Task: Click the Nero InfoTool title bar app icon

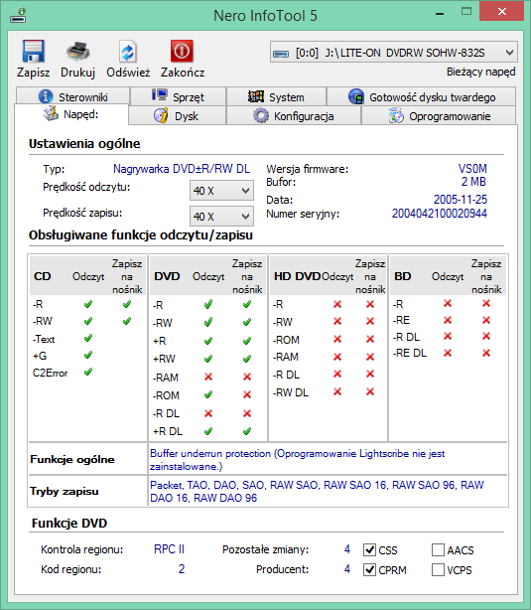Action: point(18,16)
